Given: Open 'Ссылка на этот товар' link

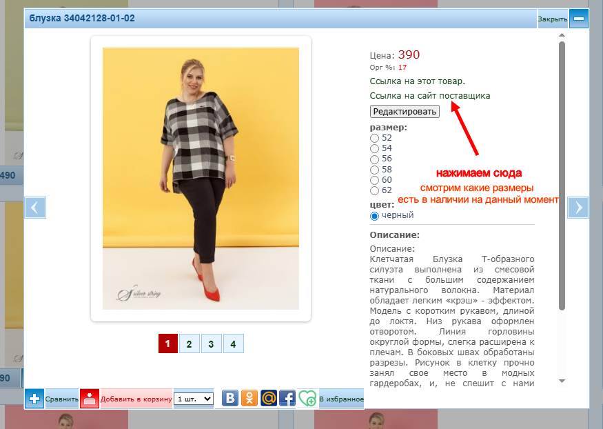Looking at the screenshot, I should coord(417,81).
